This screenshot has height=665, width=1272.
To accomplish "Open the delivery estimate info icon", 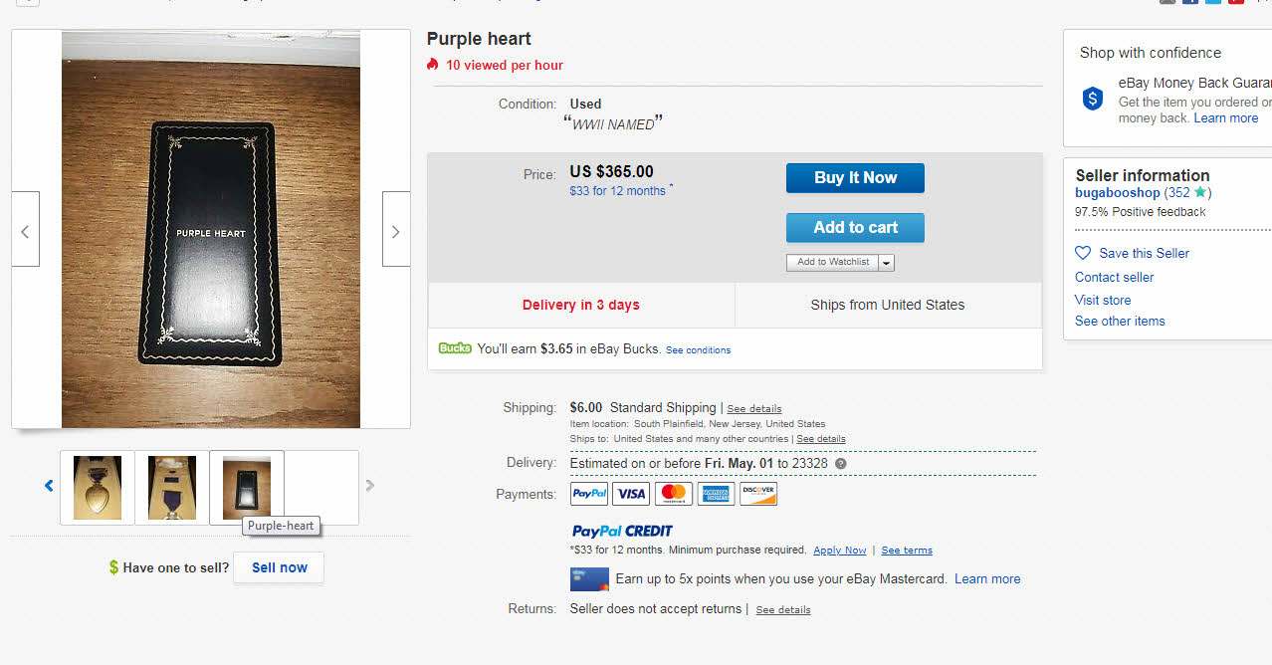I will pyautogui.click(x=841, y=464).
